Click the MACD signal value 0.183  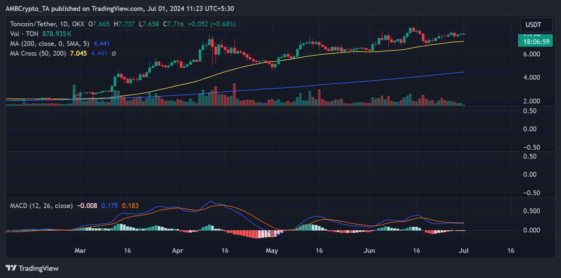coord(130,206)
